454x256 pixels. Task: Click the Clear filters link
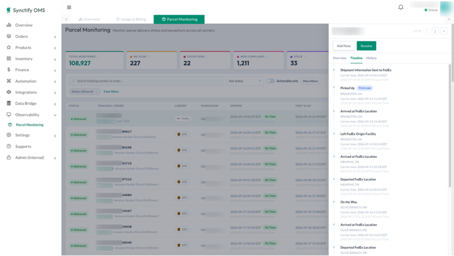click(111, 91)
